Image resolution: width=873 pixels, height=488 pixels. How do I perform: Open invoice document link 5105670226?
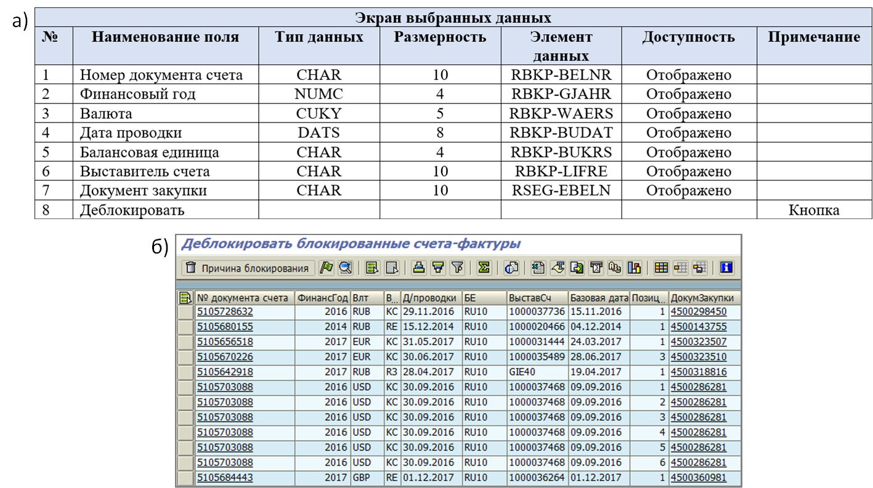[x=225, y=357]
